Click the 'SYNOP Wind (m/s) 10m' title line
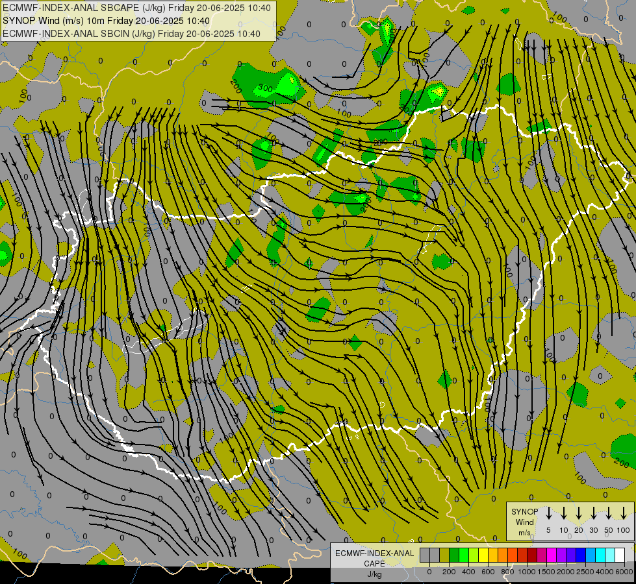Image resolution: width=636 pixels, height=584 pixels. (x=107, y=21)
